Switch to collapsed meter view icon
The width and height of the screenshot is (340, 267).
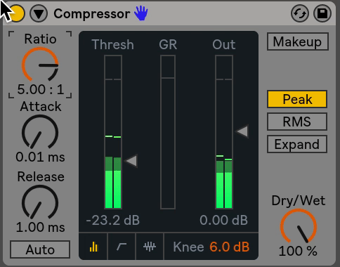(x=93, y=247)
